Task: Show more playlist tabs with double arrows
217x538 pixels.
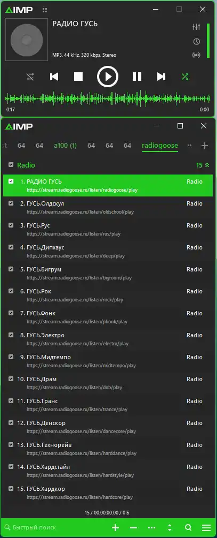Action: tap(189, 146)
